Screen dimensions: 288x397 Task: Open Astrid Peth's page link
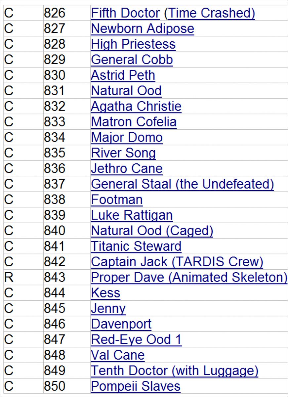123,75
